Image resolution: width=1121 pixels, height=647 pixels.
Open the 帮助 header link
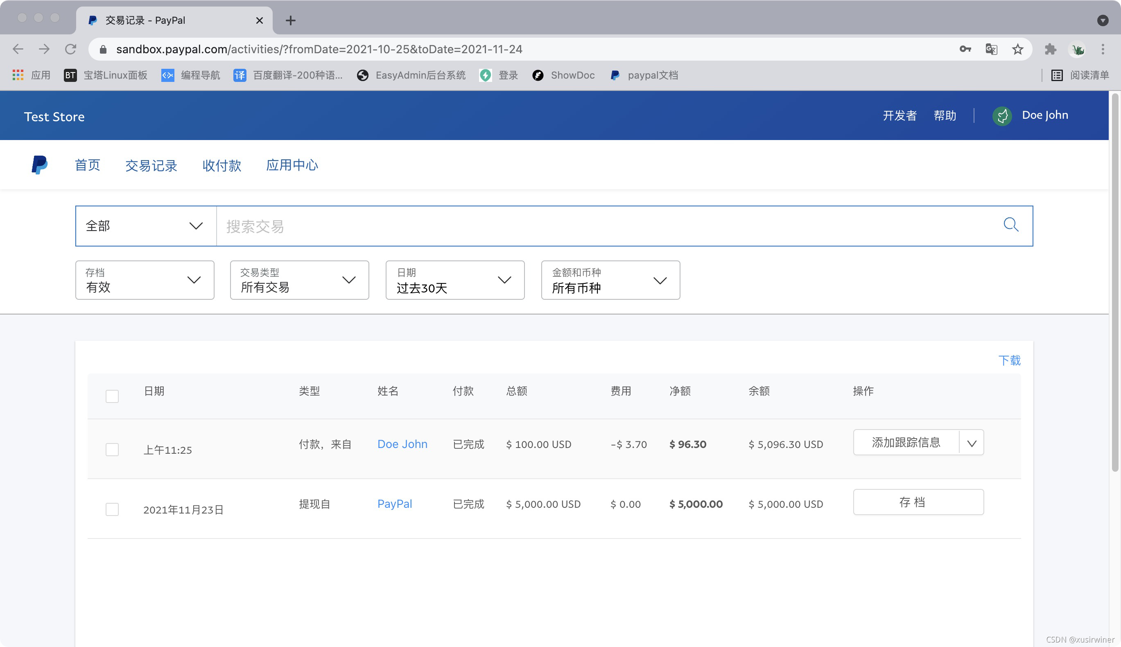945,115
